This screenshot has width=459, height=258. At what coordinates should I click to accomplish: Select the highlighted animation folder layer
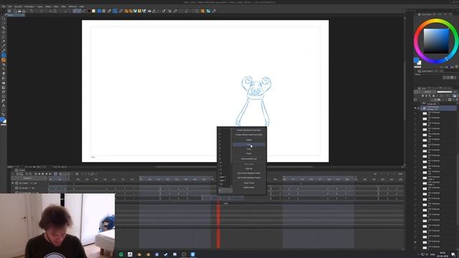coord(438,108)
